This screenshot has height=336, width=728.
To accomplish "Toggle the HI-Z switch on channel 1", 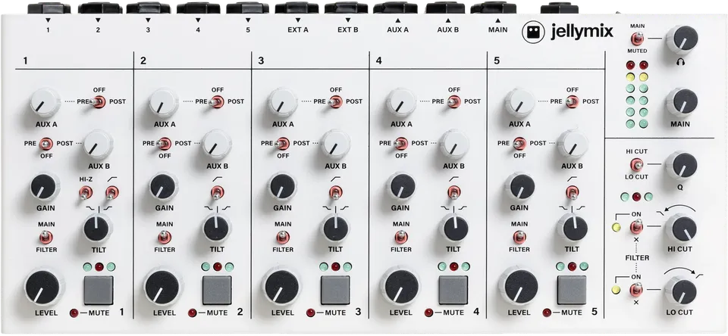I will 86,192.
